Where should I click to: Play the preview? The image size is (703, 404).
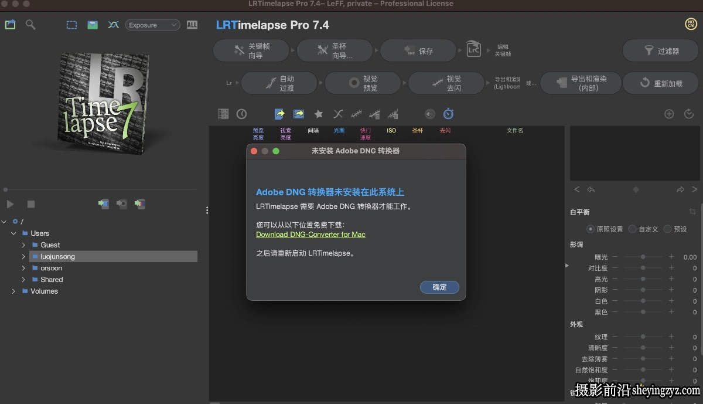10,204
